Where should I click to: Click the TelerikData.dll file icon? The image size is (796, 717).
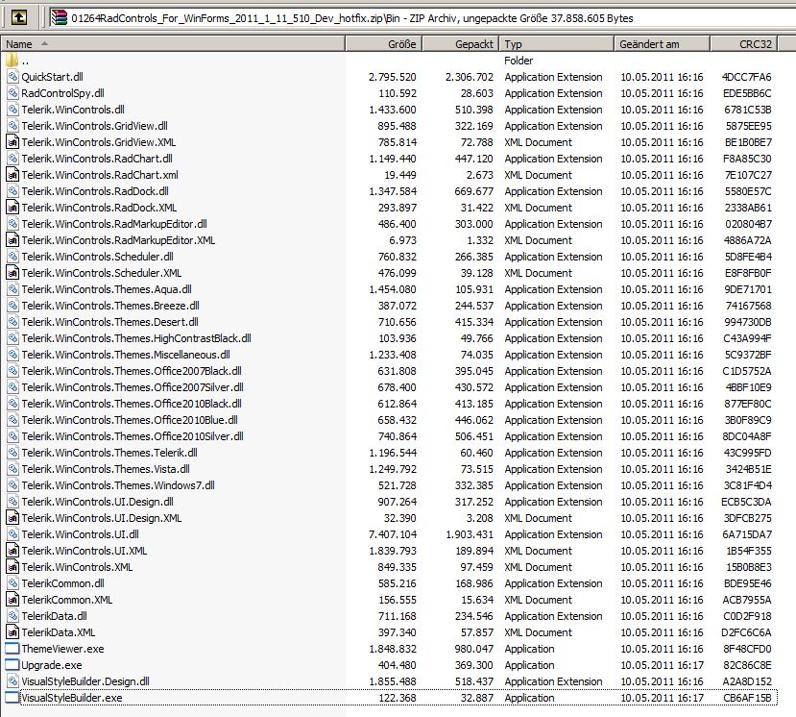(12, 616)
